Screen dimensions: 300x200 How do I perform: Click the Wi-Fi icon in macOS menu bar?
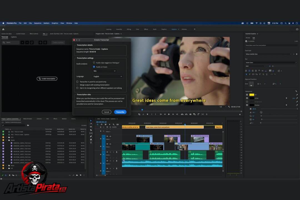(x=256, y=23)
